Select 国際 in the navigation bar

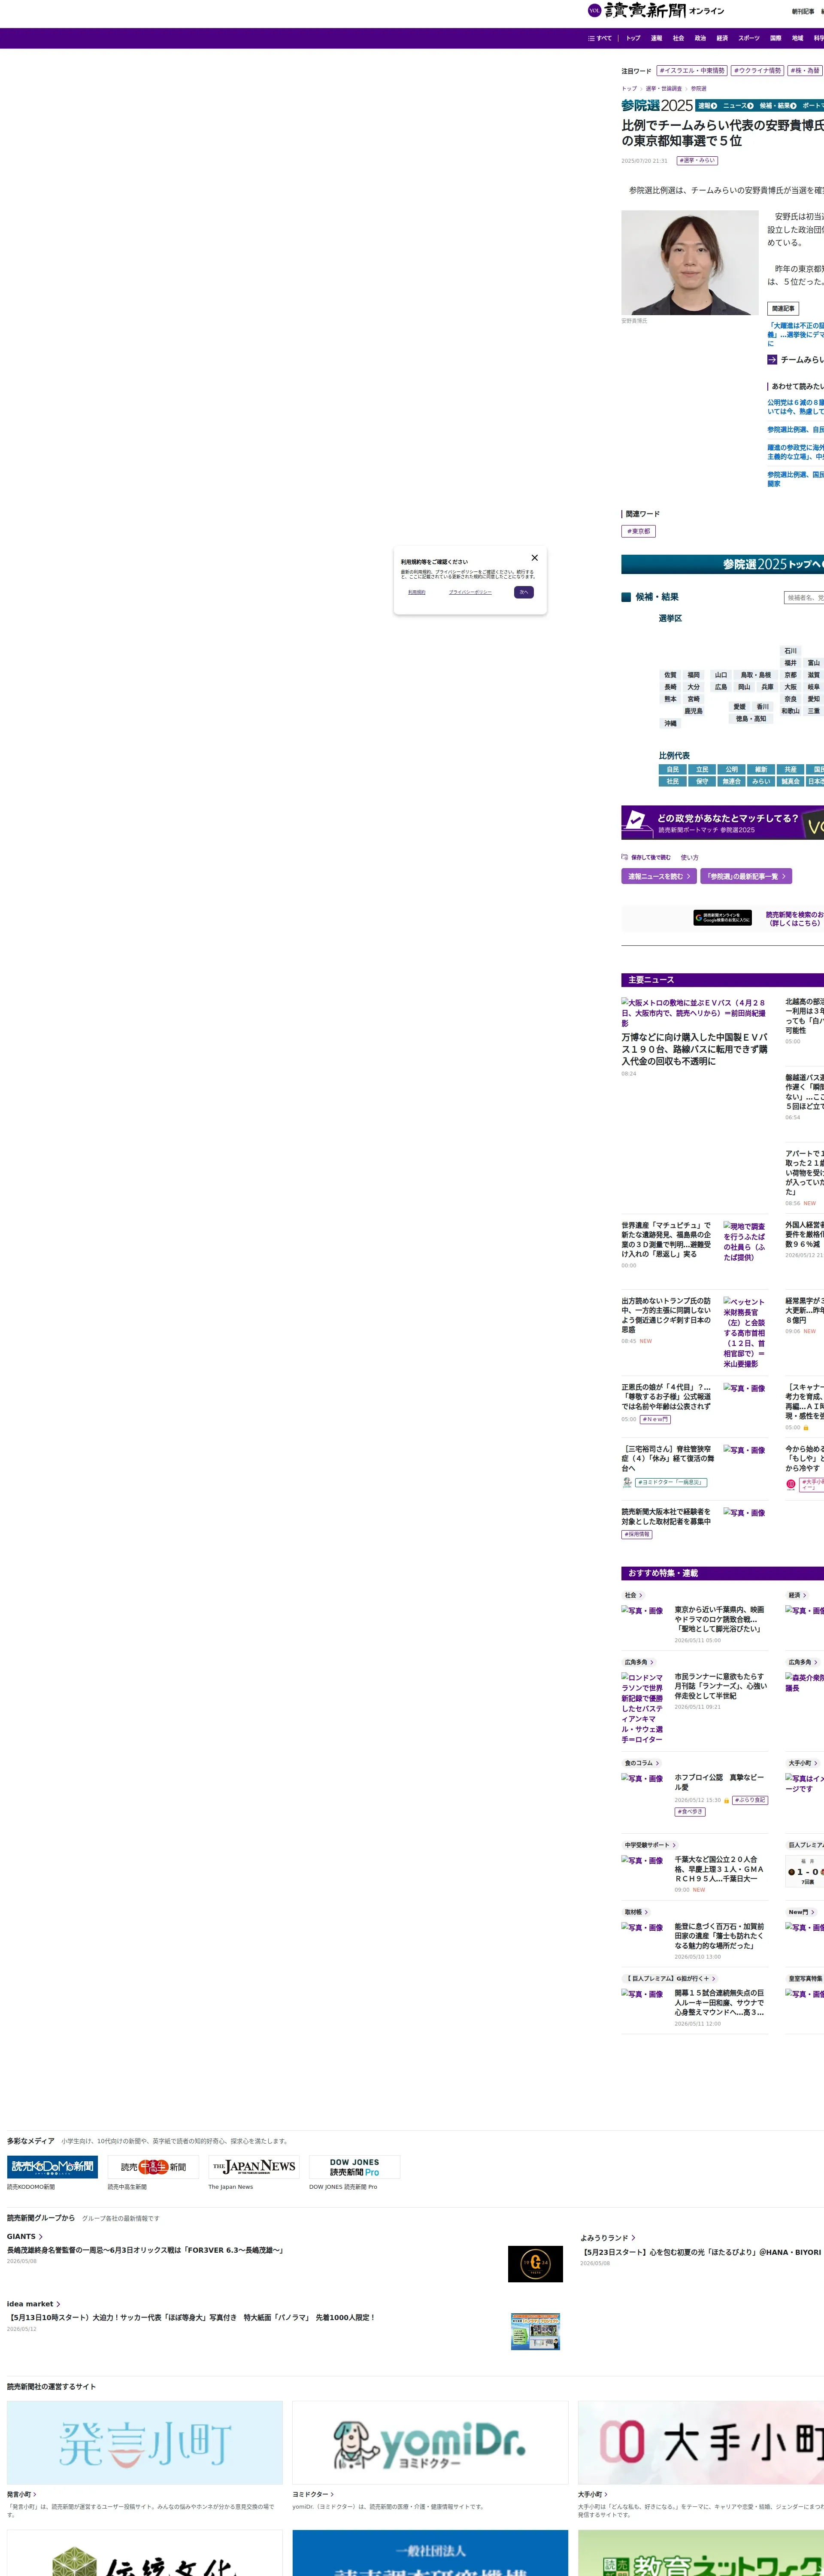click(x=776, y=38)
